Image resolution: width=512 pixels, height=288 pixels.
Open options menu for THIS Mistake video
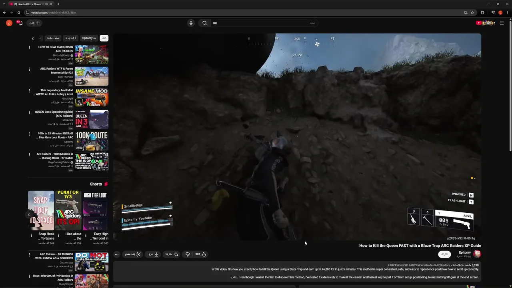(29, 155)
